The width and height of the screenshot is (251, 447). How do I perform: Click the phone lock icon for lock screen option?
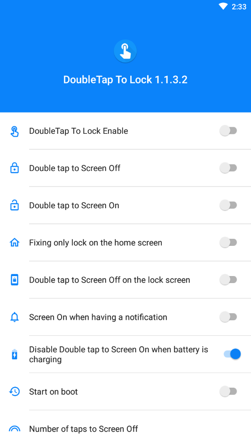click(x=15, y=280)
